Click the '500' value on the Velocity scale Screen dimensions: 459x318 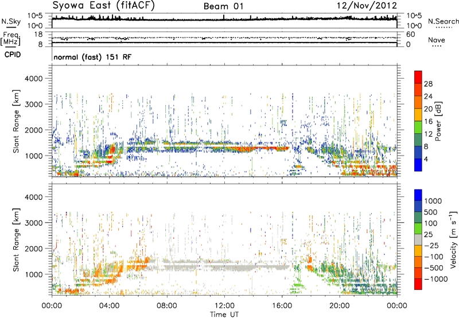coord(431,212)
